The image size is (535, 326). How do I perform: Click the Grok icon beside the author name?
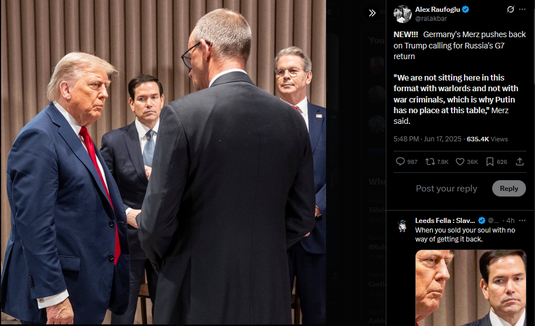point(510,9)
